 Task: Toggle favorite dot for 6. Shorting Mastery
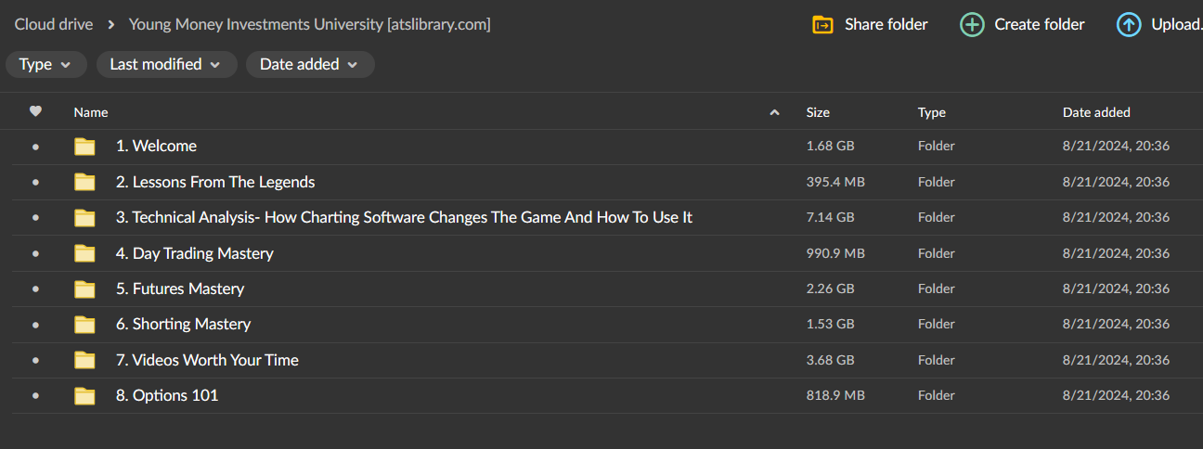tap(35, 325)
